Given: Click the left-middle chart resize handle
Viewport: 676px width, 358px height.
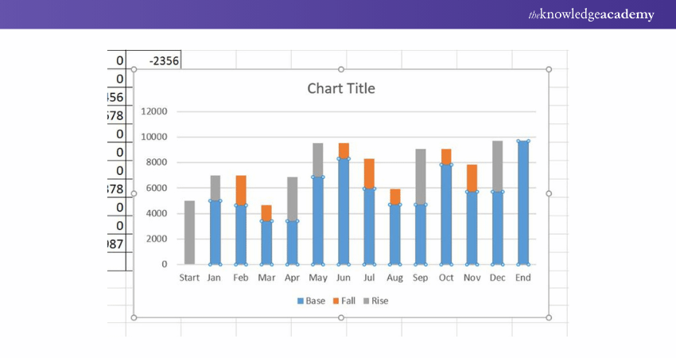Looking at the screenshot, I should tap(134, 193).
